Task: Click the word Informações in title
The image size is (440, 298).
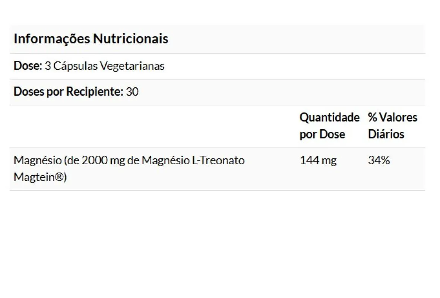Action: pyautogui.click(x=52, y=39)
